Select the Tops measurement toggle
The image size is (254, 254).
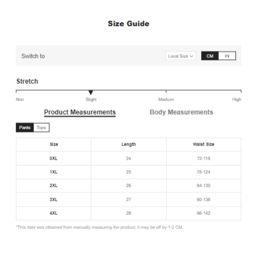click(x=41, y=128)
